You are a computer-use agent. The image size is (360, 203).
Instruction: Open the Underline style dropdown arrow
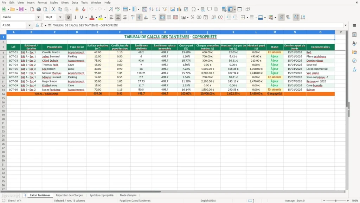click(x=86, y=18)
